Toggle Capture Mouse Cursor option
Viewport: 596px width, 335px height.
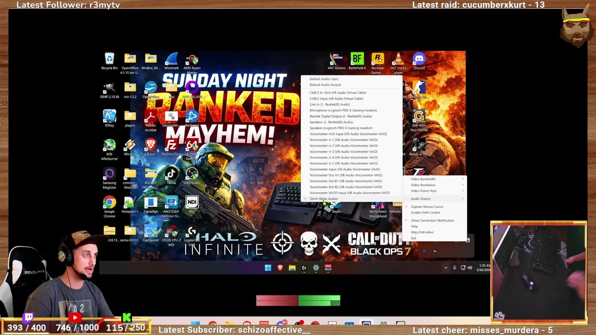(x=435, y=207)
